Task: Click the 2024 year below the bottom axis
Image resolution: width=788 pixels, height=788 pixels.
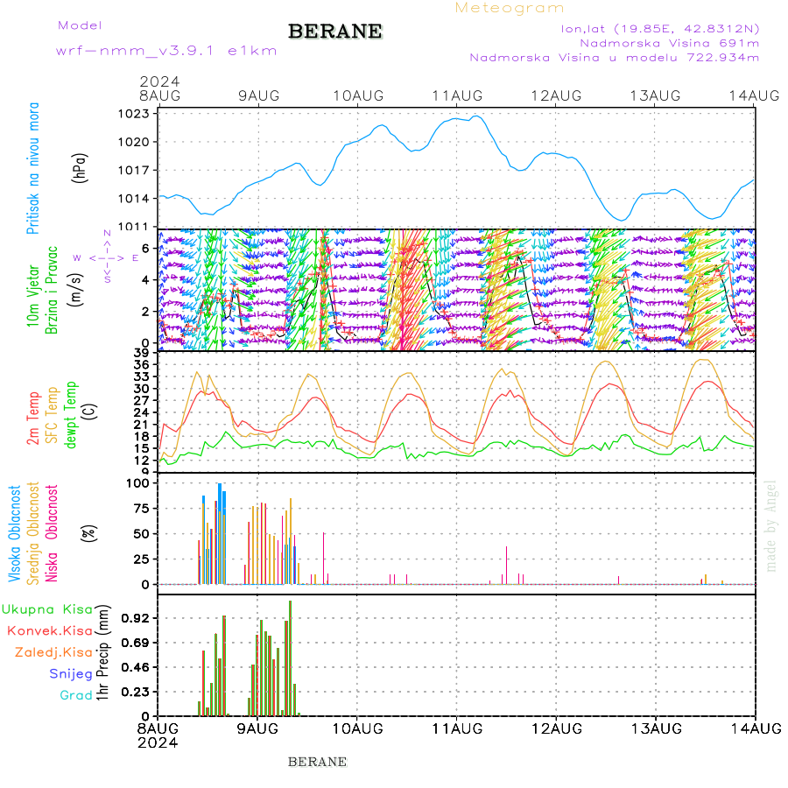Action: click(158, 743)
